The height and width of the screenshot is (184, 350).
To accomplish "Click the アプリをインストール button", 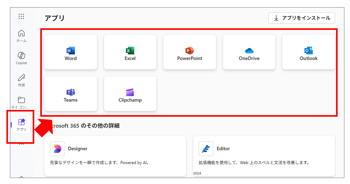I will (x=301, y=18).
